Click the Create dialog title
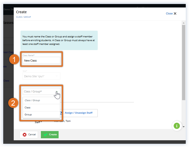Viewport: 189px width, 147px height. pyautogui.click(x=21, y=12)
